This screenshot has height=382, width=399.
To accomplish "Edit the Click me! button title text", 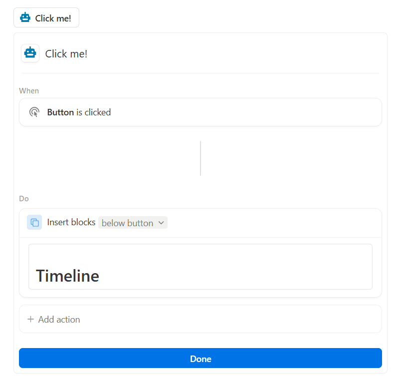I will pos(66,53).
